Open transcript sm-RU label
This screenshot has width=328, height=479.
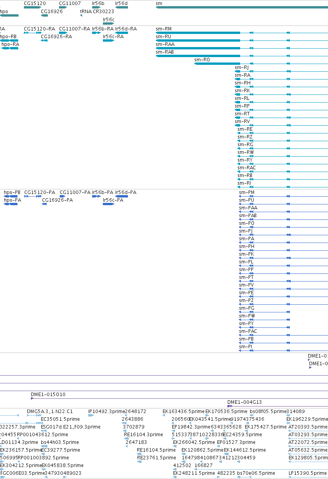pos(163,37)
